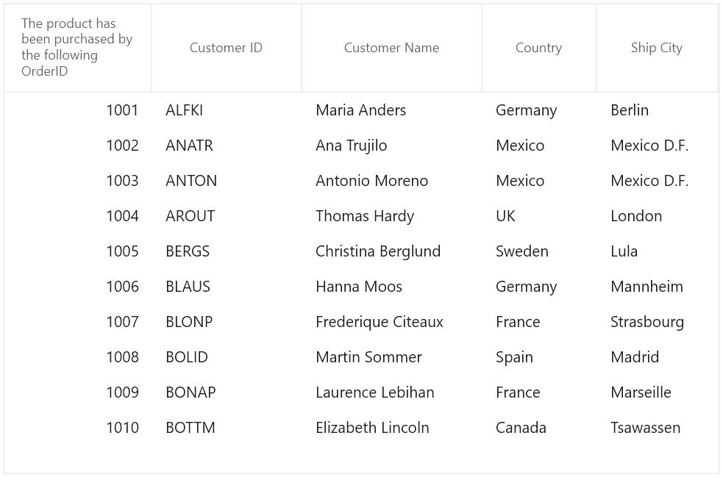Select the Christina Berglund cell
723x477 pixels.
pos(391,251)
